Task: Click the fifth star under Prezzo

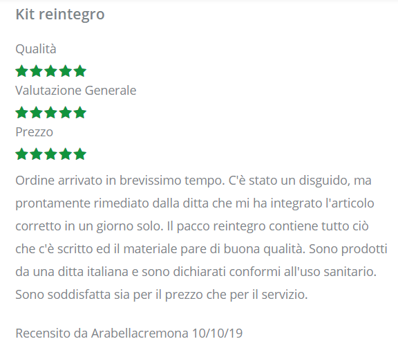Action: [80, 154]
